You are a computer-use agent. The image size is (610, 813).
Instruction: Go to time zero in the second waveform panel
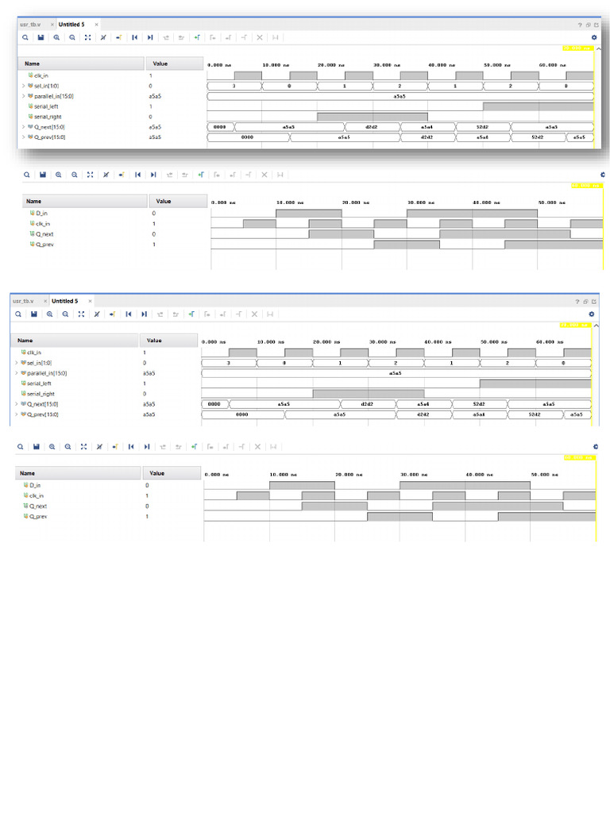[x=137, y=175]
